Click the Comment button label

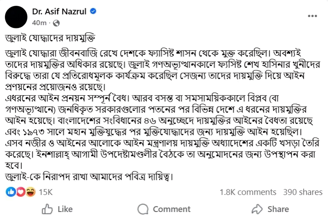pyautogui.click(x=172, y=209)
